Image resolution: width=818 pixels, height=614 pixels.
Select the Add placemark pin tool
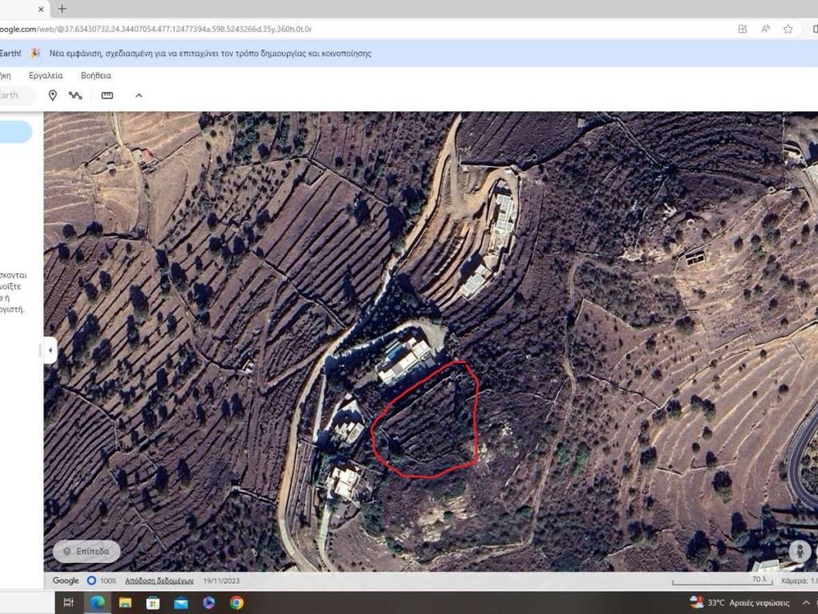click(53, 95)
